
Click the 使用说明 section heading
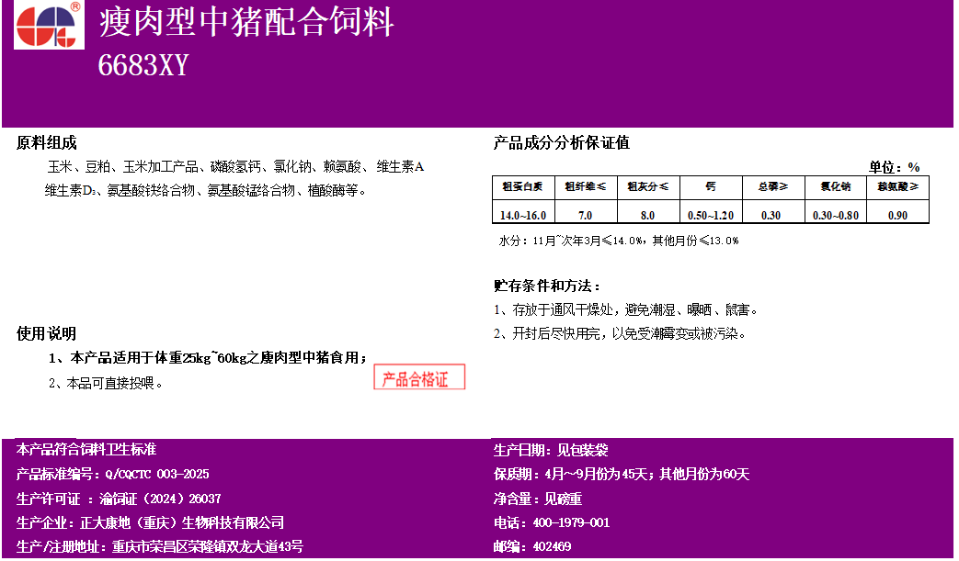tap(46, 333)
